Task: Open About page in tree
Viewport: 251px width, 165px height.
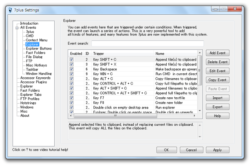Action: [25, 115]
